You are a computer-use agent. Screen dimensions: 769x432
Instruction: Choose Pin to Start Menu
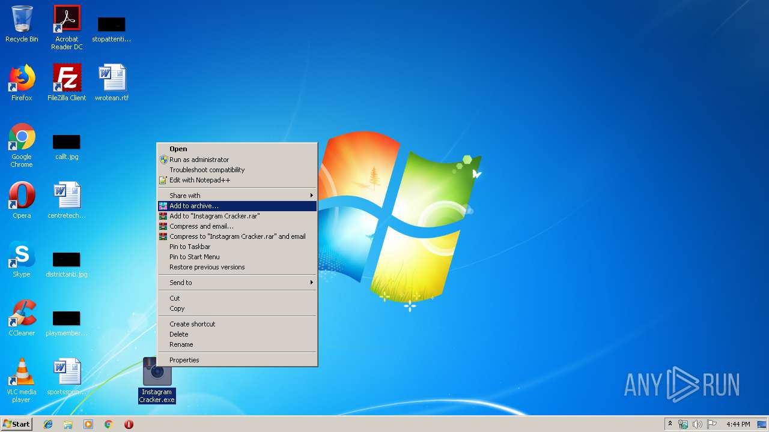pyautogui.click(x=237, y=257)
